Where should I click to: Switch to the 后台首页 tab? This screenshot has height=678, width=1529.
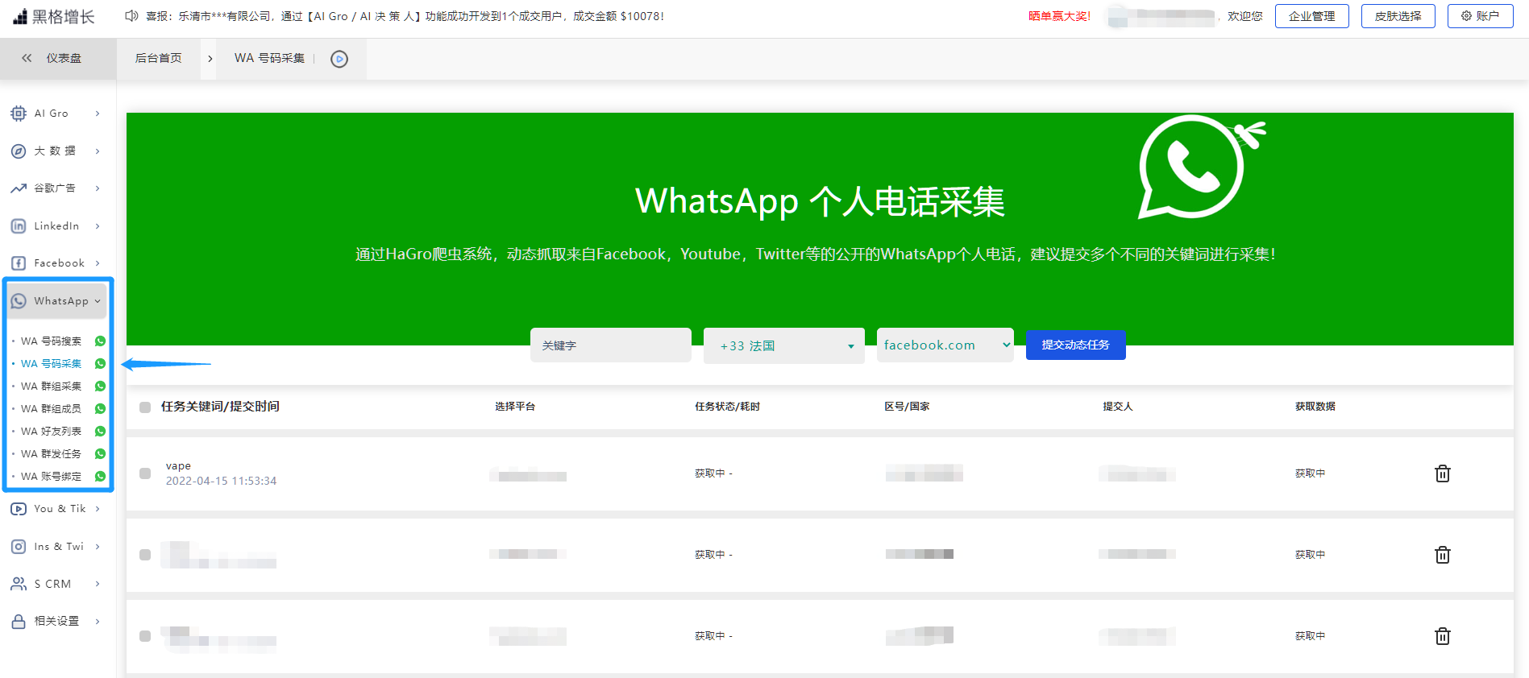(x=158, y=58)
